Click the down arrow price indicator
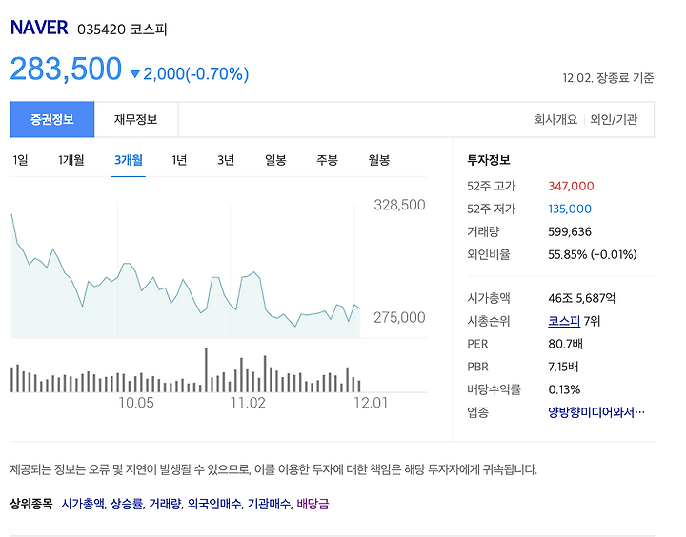The image size is (686, 537). point(135,74)
